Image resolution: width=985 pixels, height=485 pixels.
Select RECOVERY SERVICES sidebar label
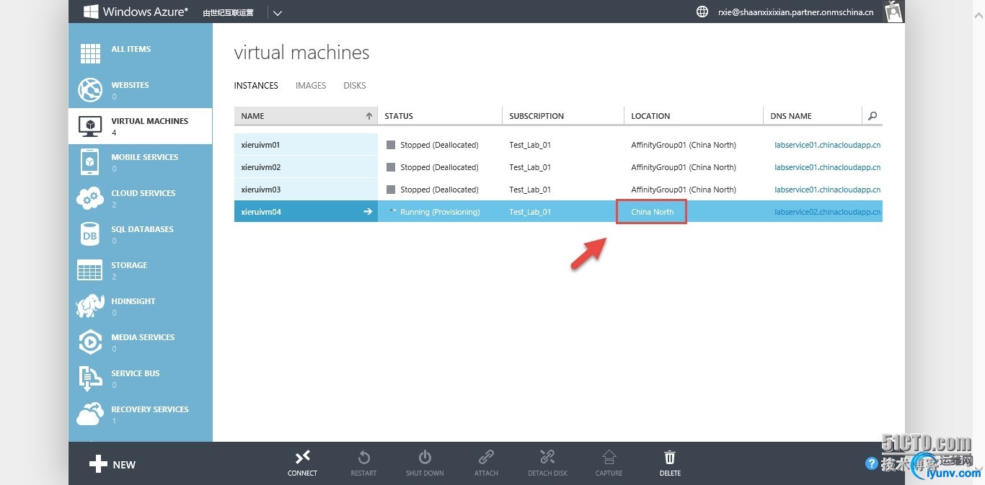point(150,409)
